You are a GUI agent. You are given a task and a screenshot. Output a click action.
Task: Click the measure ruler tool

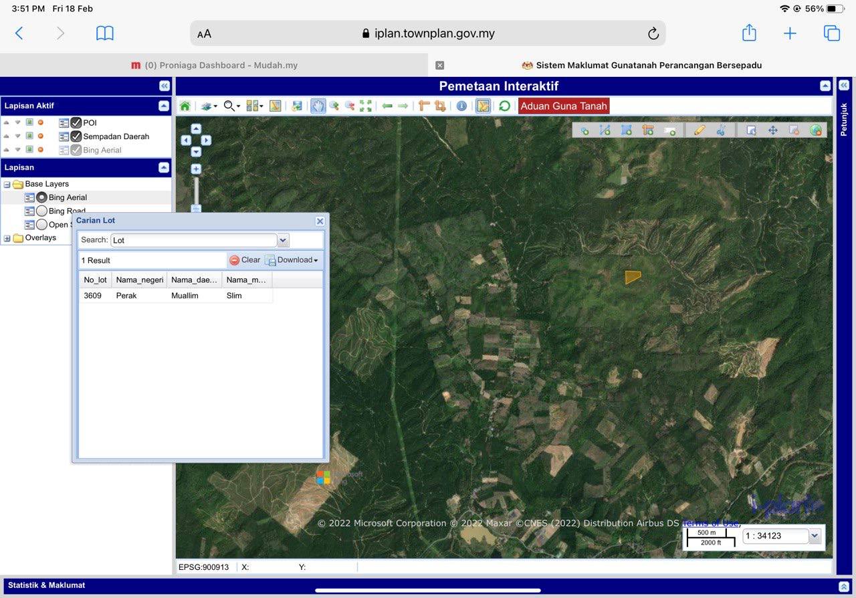(x=423, y=106)
